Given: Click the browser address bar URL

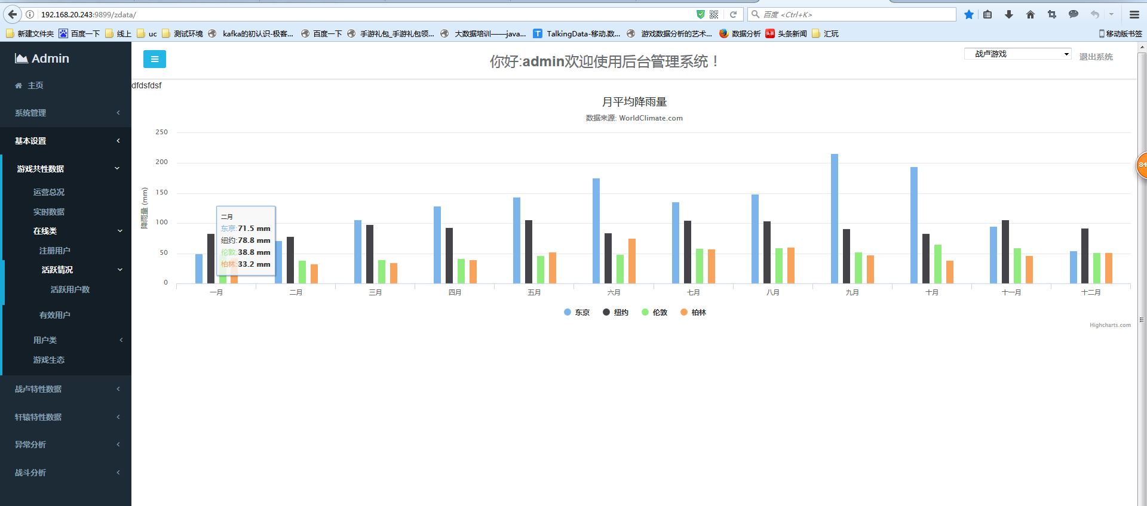Looking at the screenshot, I should 88,14.
